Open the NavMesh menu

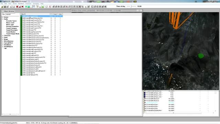coord(21,4)
